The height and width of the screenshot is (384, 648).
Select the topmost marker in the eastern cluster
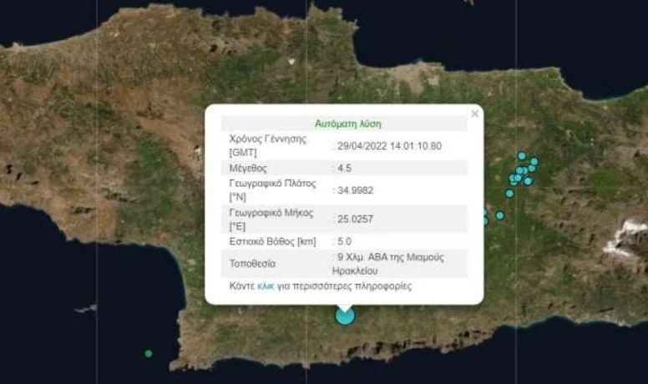pos(522,156)
